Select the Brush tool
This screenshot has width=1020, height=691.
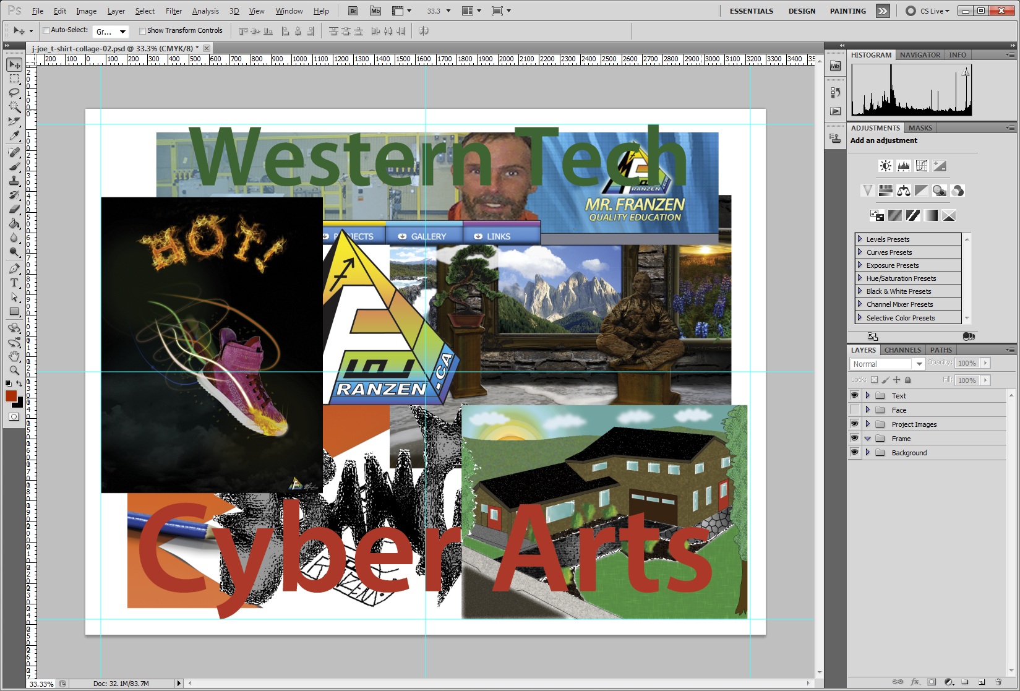(14, 166)
